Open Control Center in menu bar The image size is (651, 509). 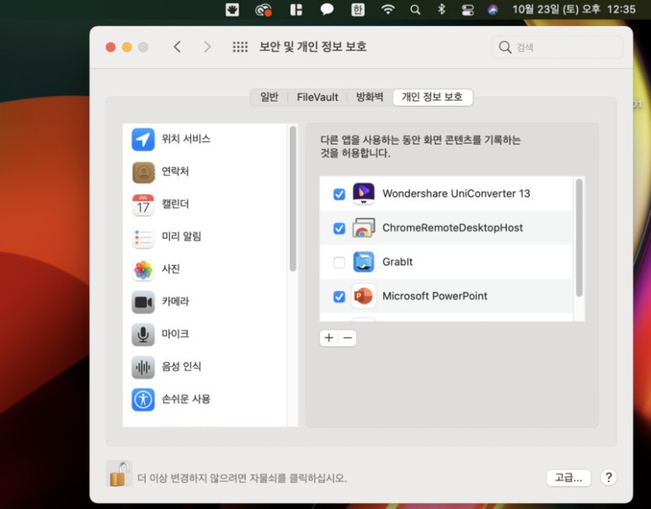pyautogui.click(x=467, y=9)
